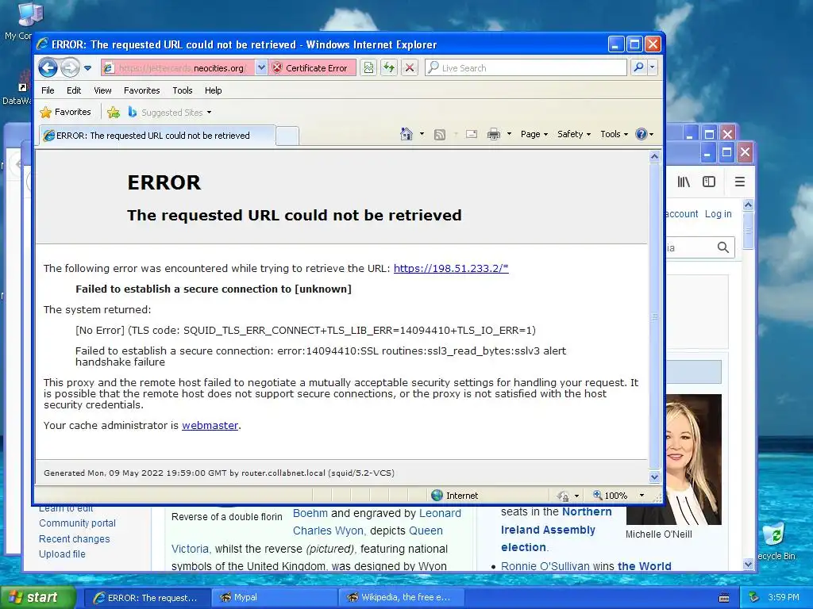Open Community portal in Wikipedia sidebar

click(x=77, y=523)
